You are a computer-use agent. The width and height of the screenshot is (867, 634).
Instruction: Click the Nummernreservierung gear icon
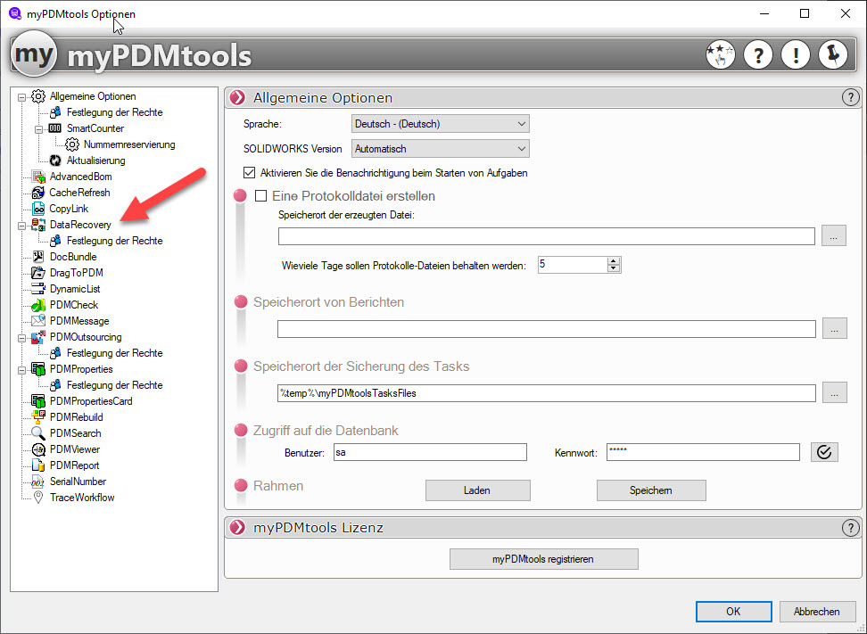[72, 144]
